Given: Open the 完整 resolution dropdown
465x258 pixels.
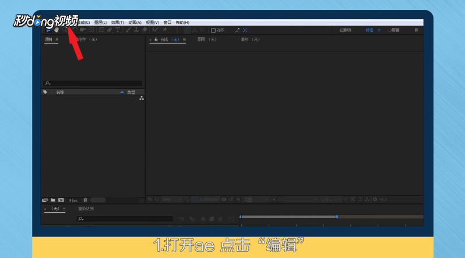Looking at the screenshot, I should point(256,200).
